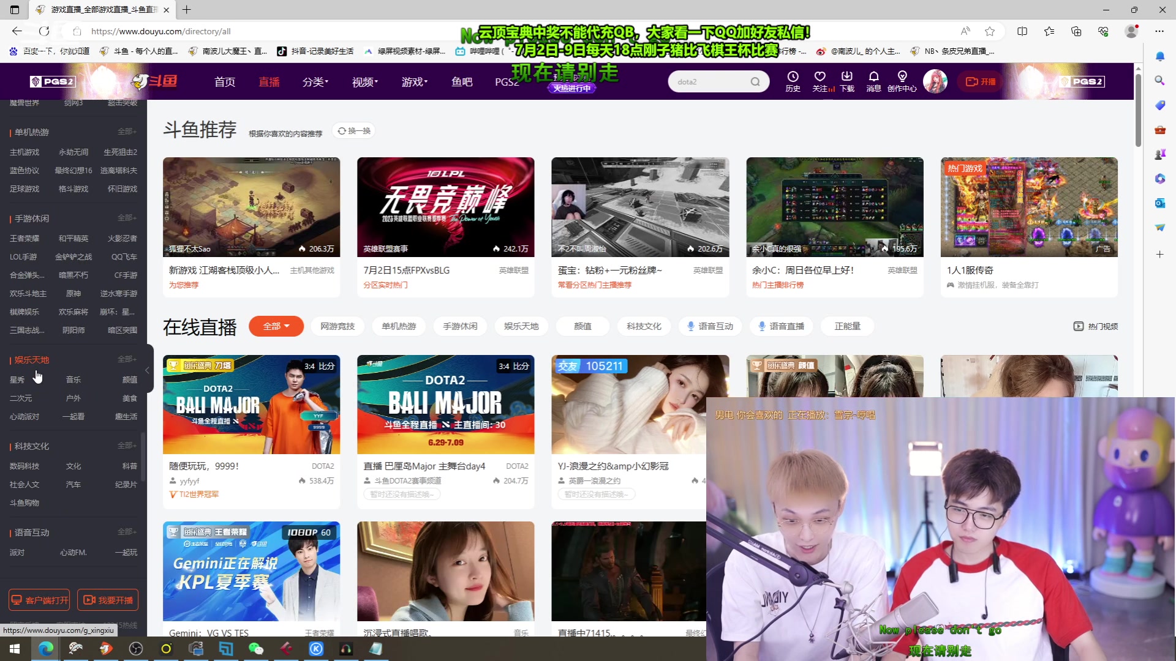
Task: Expand 游戏 games dropdown
Action: 414,81
